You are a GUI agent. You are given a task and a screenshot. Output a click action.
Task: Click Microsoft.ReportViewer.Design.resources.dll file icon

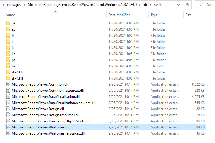pyautogui.click(x=8, y=115)
